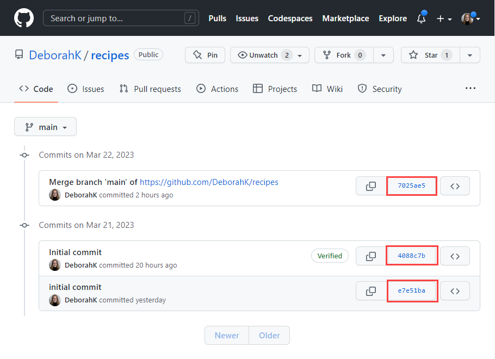Open Marketplace from top navigation
495x359 pixels.
pos(345,18)
